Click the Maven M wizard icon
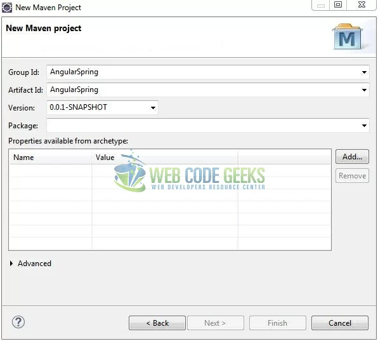This screenshot has height=341, width=378. [x=348, y=37]
